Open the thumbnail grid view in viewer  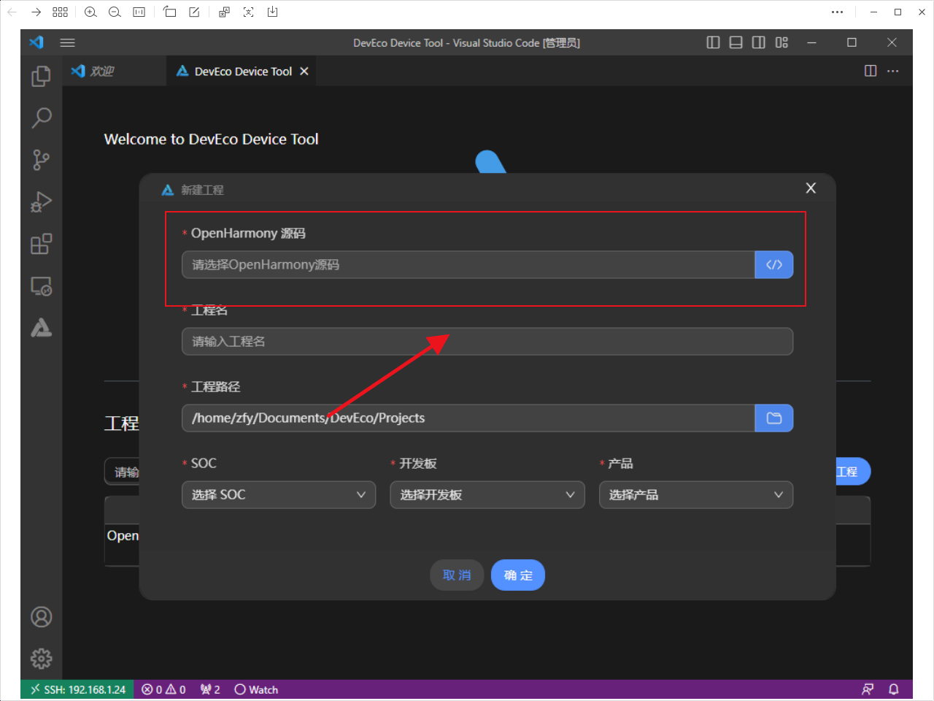(60, 12)
